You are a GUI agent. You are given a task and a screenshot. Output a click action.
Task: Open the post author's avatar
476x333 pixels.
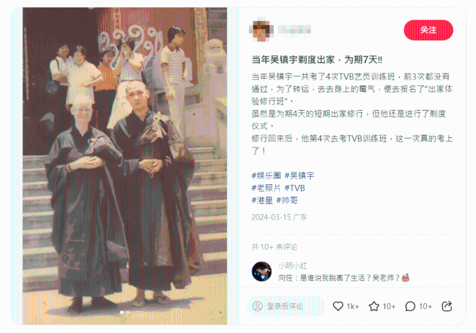(261, 30)
